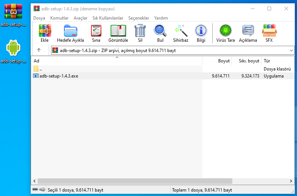Click the Ekle (Add) toolbar icon
The height and width of the screenshot is (196, 297).
tap(45, 31)
